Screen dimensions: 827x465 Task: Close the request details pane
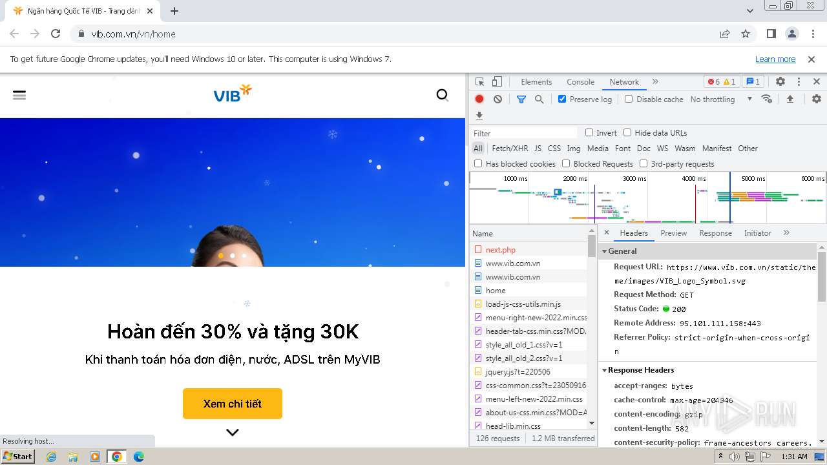[x=606, y=232]
